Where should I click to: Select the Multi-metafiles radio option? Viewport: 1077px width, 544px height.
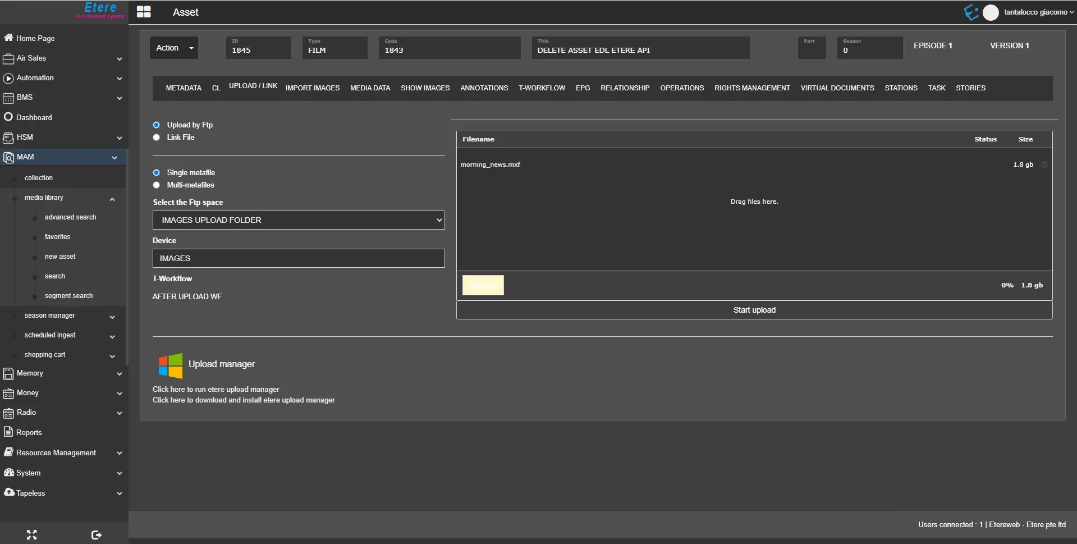pyautogui.click(x=157, y=185)
